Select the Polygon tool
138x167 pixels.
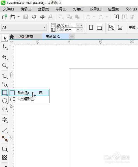point(5,109)
